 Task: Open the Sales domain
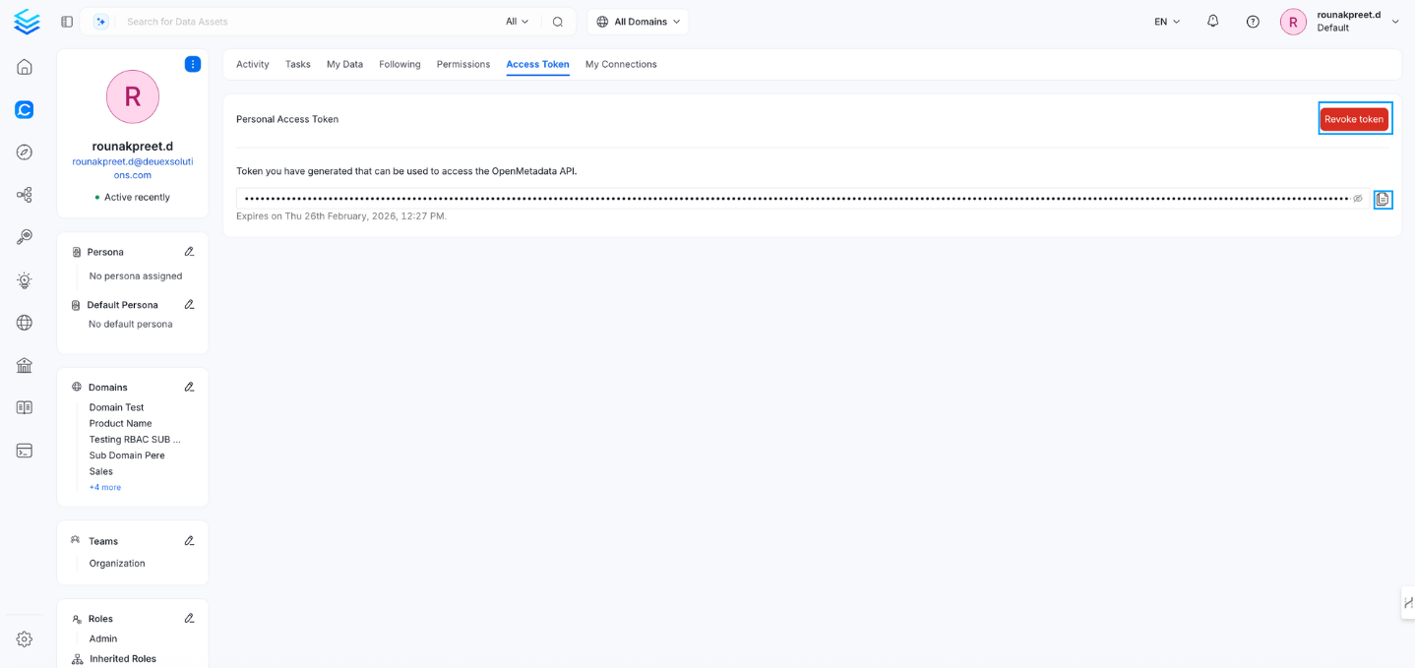point(101,471)
